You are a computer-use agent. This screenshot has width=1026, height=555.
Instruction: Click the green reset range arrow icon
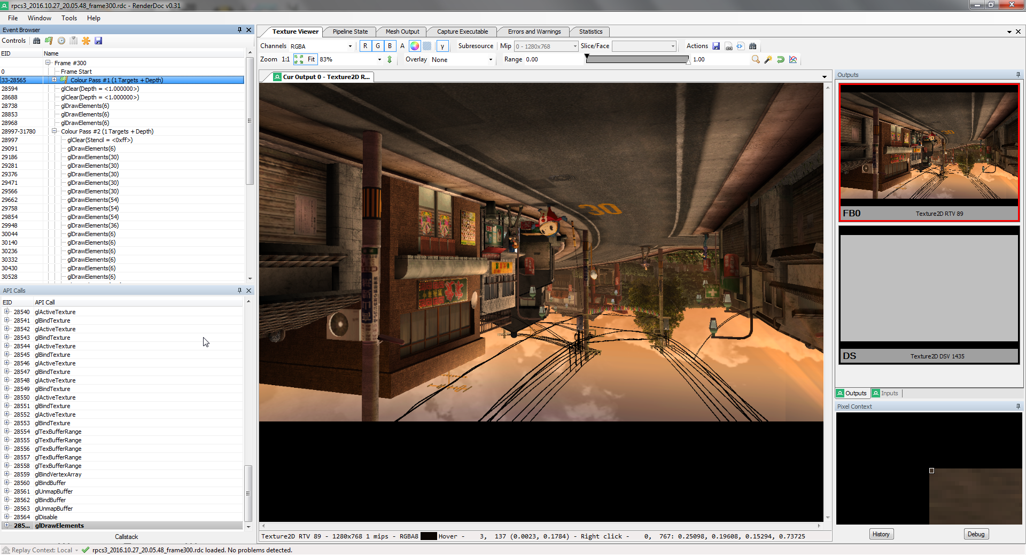coord(780,59)
